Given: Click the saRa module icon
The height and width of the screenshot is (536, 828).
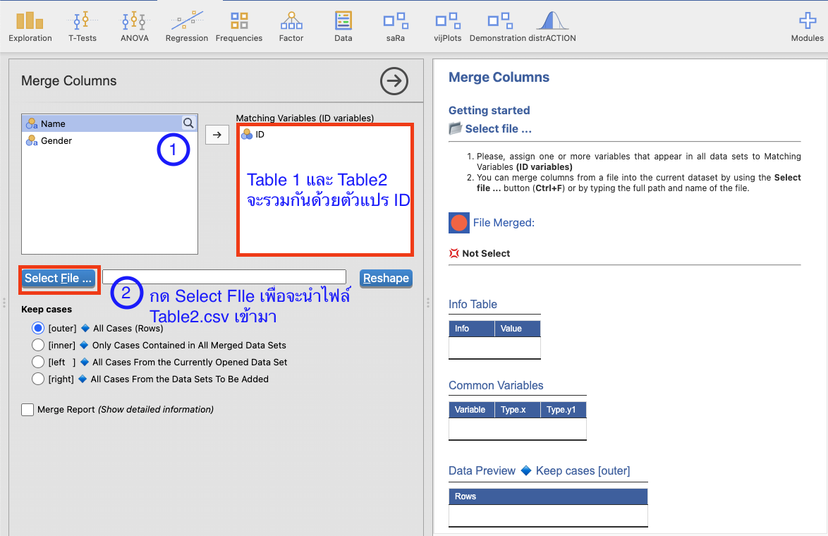Looking at the screenshot, I should click(x=396, y=26).
